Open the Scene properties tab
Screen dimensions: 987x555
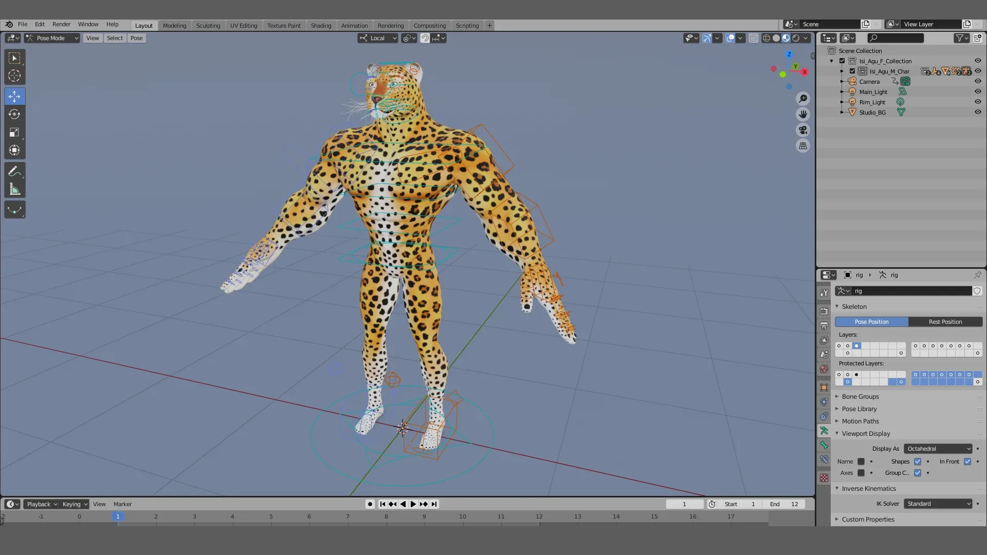(824, 354)
